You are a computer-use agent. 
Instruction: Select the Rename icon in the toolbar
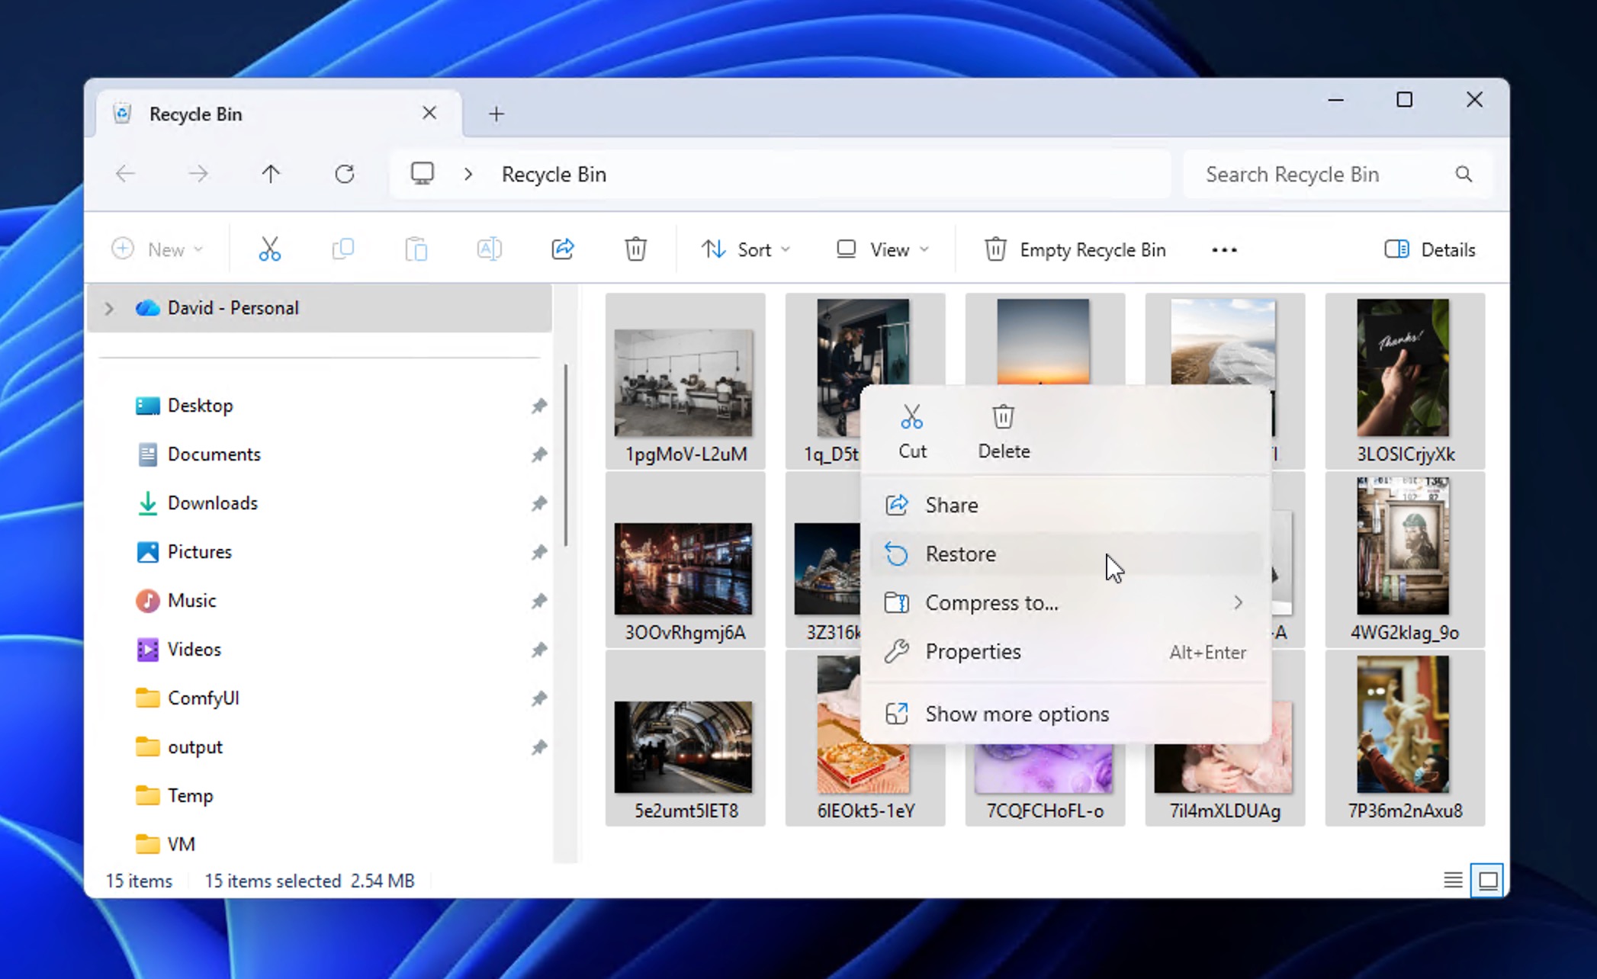[489, 249]
